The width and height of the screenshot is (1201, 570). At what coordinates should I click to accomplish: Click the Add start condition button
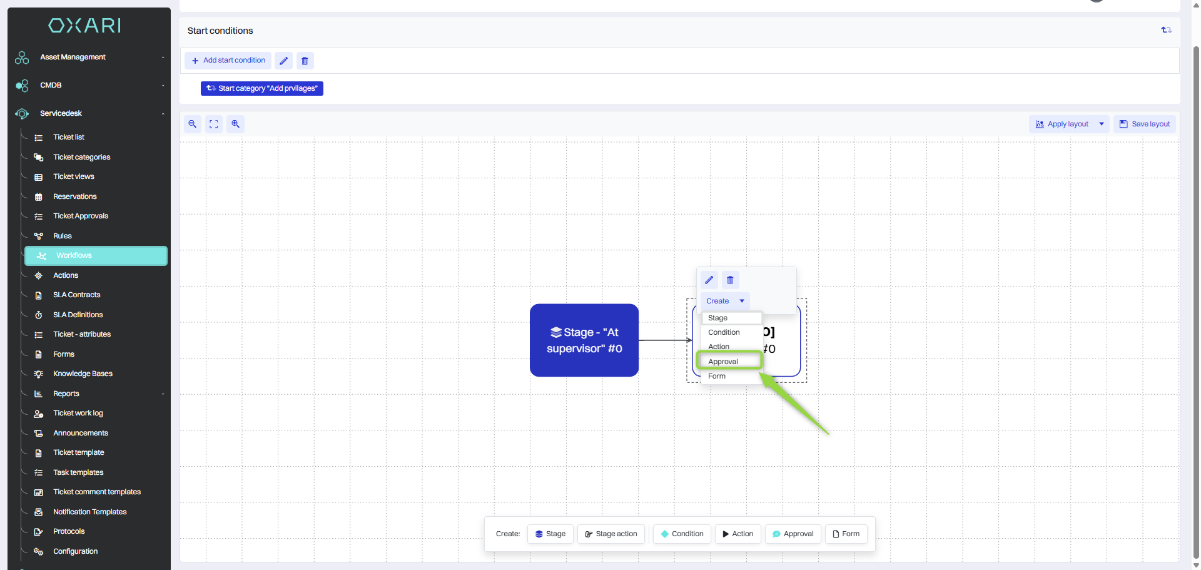228,61
